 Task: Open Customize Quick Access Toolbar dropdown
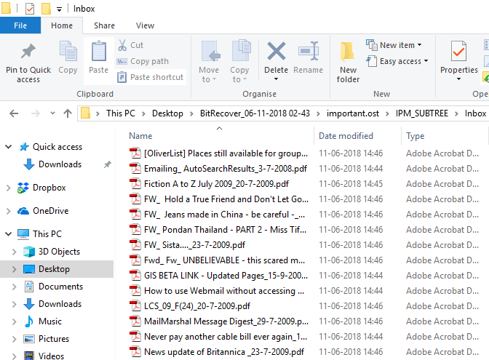[x=59, y=9]
